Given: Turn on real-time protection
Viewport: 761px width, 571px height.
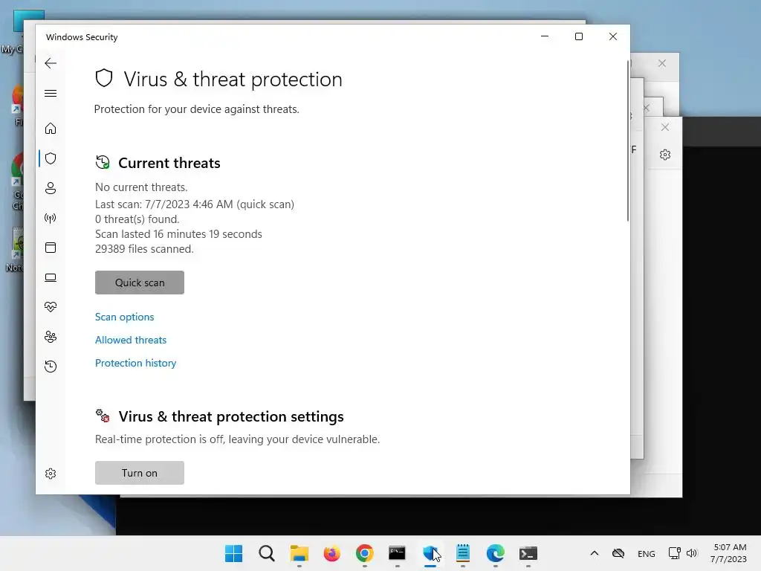Looking at the screenshot, I should [x=139, y=473].
